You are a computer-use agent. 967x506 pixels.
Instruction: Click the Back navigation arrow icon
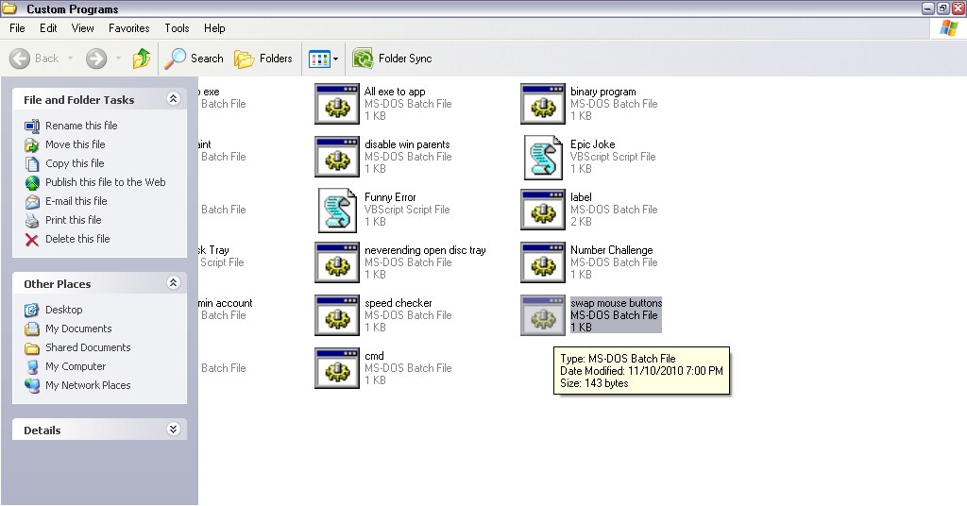20,59
